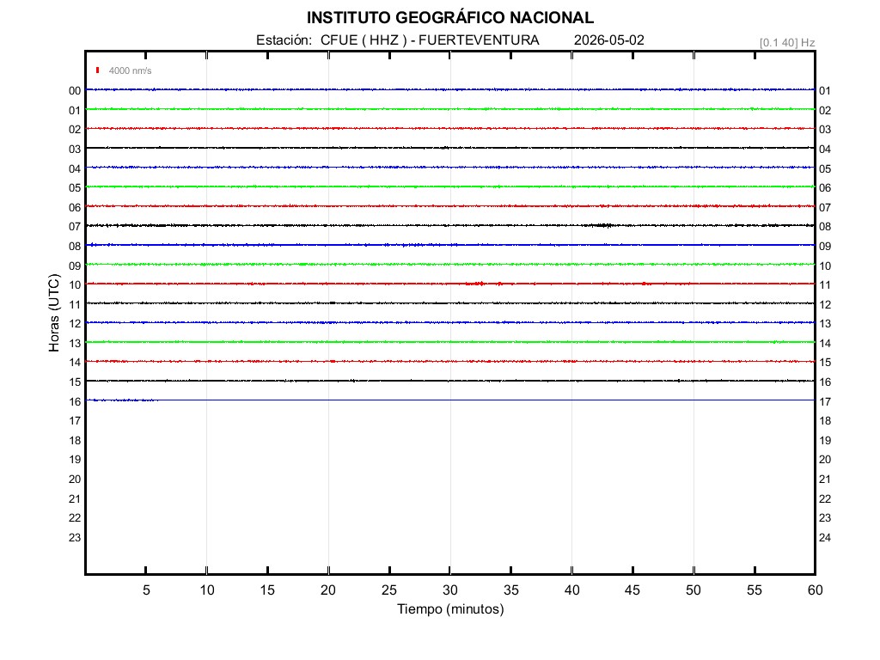Click the red 4000 nm/s scale marker

pos(98,70)
